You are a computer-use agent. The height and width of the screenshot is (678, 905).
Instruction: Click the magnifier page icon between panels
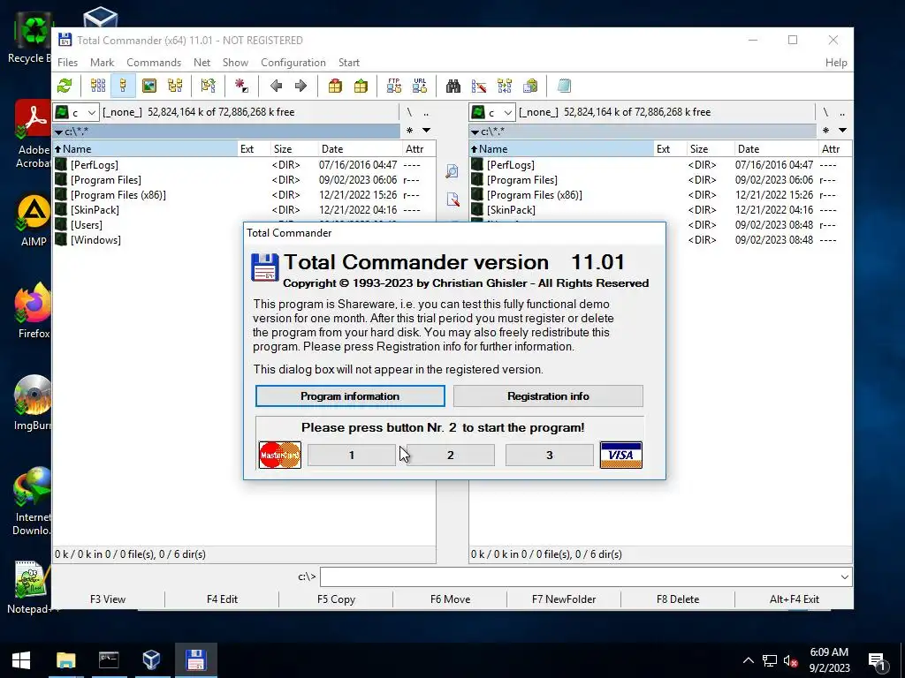click(x=452, y=171)
